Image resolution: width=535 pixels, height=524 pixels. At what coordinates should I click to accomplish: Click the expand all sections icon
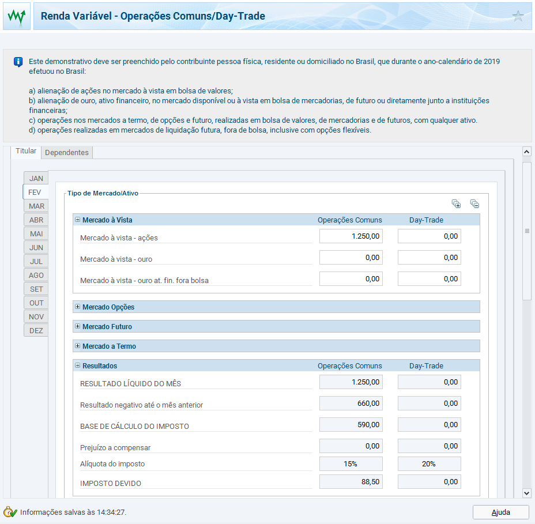click(456, 203)
